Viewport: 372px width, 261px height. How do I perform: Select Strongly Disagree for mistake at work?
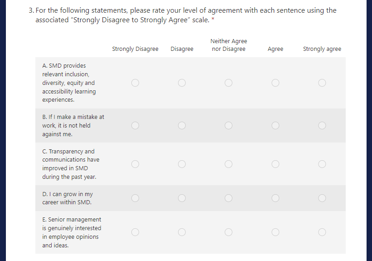(135, 125)
